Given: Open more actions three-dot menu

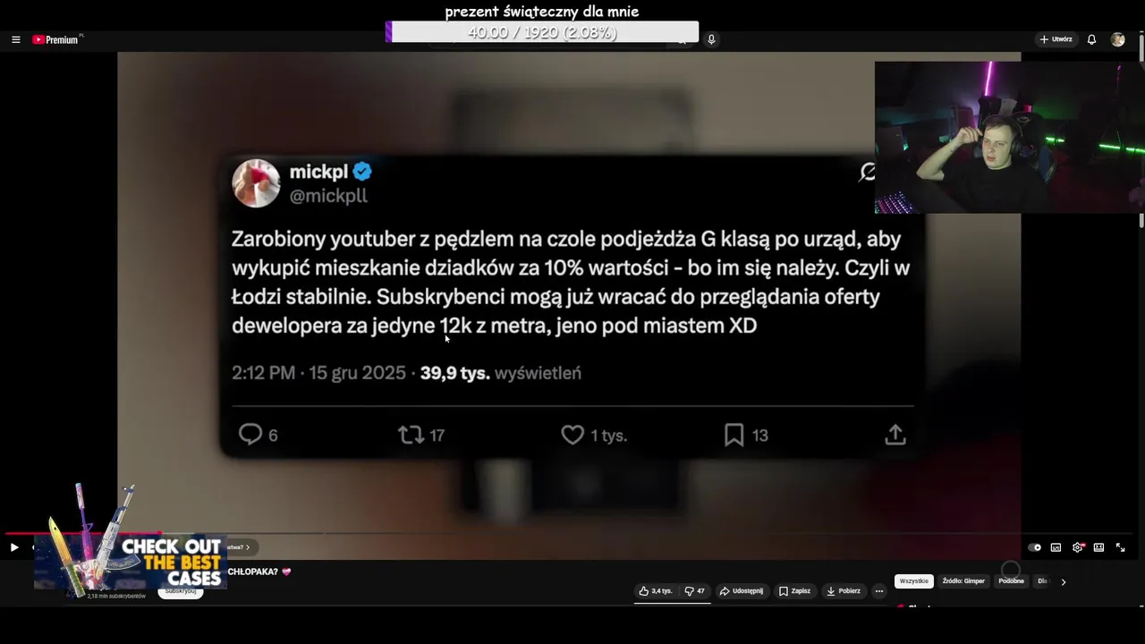Looking at the screenshot, I should point(879,591).
